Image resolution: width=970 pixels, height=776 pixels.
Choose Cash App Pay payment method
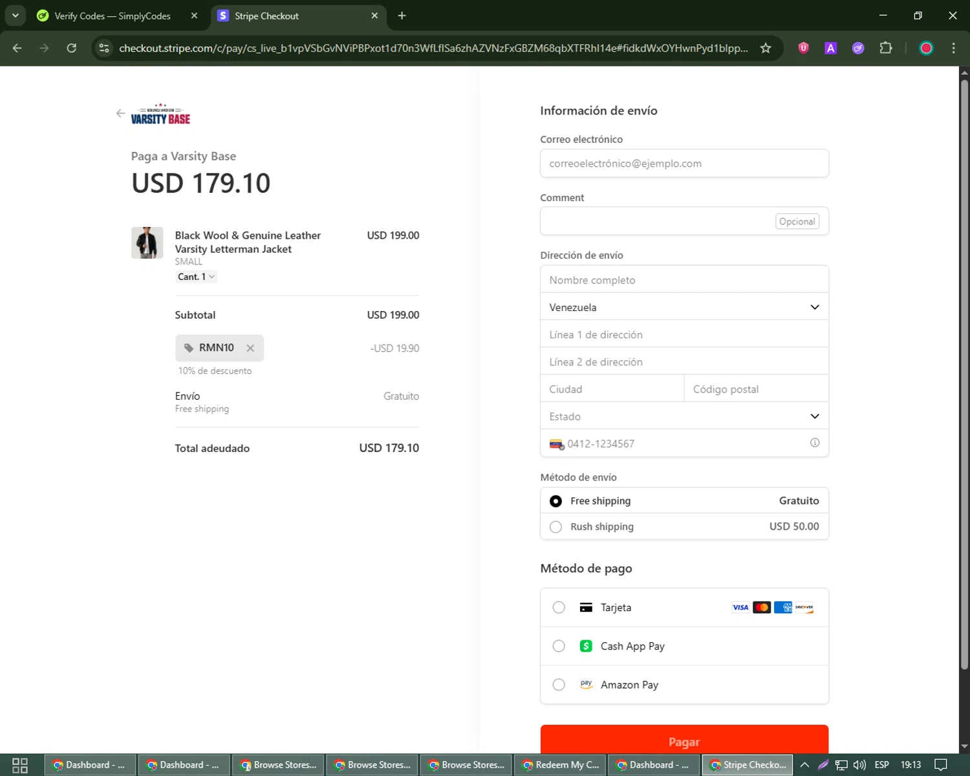(684, 646)
